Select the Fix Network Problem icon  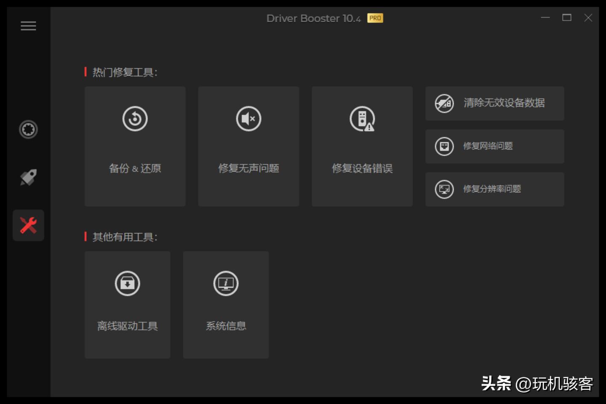(x=444, y=146)
